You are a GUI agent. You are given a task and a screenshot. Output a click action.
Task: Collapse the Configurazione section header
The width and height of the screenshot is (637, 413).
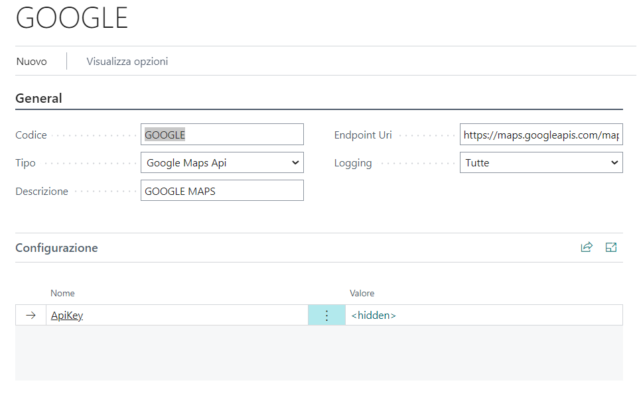pos(56,248)
